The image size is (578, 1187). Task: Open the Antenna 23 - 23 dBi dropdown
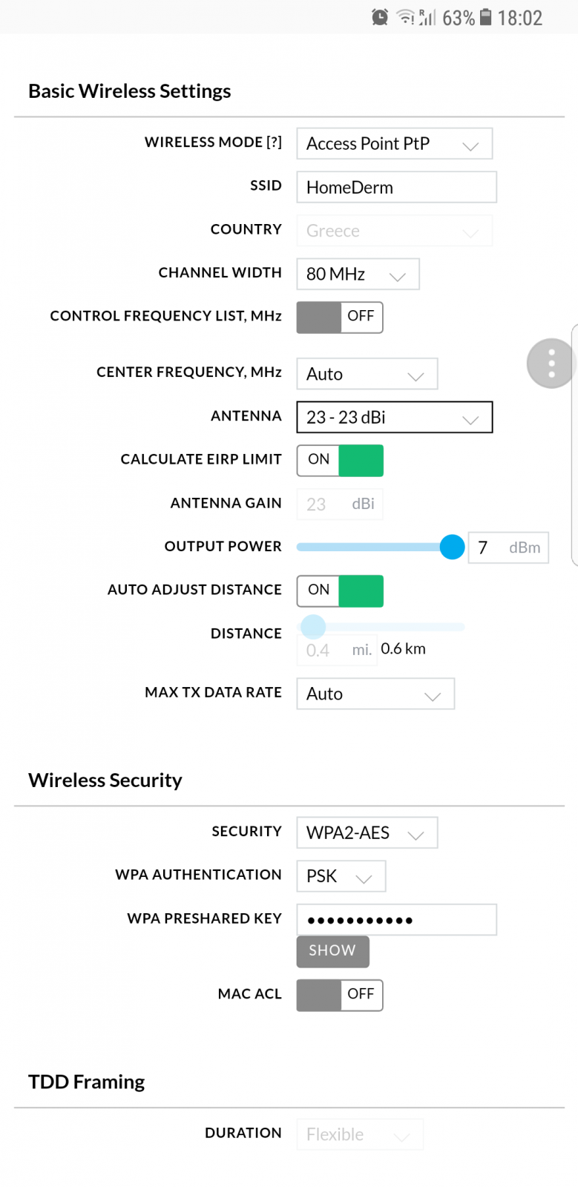pos(394,417)
